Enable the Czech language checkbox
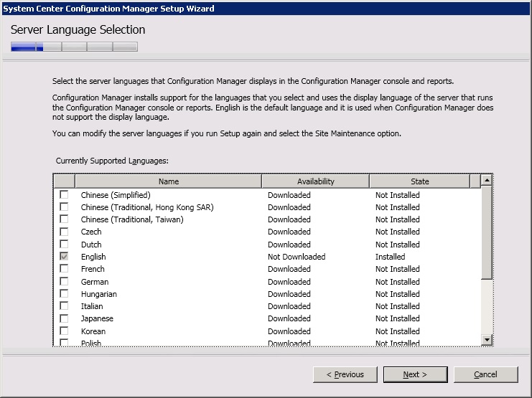This screenshot has height=398, width=532. [x=65, y=232]
